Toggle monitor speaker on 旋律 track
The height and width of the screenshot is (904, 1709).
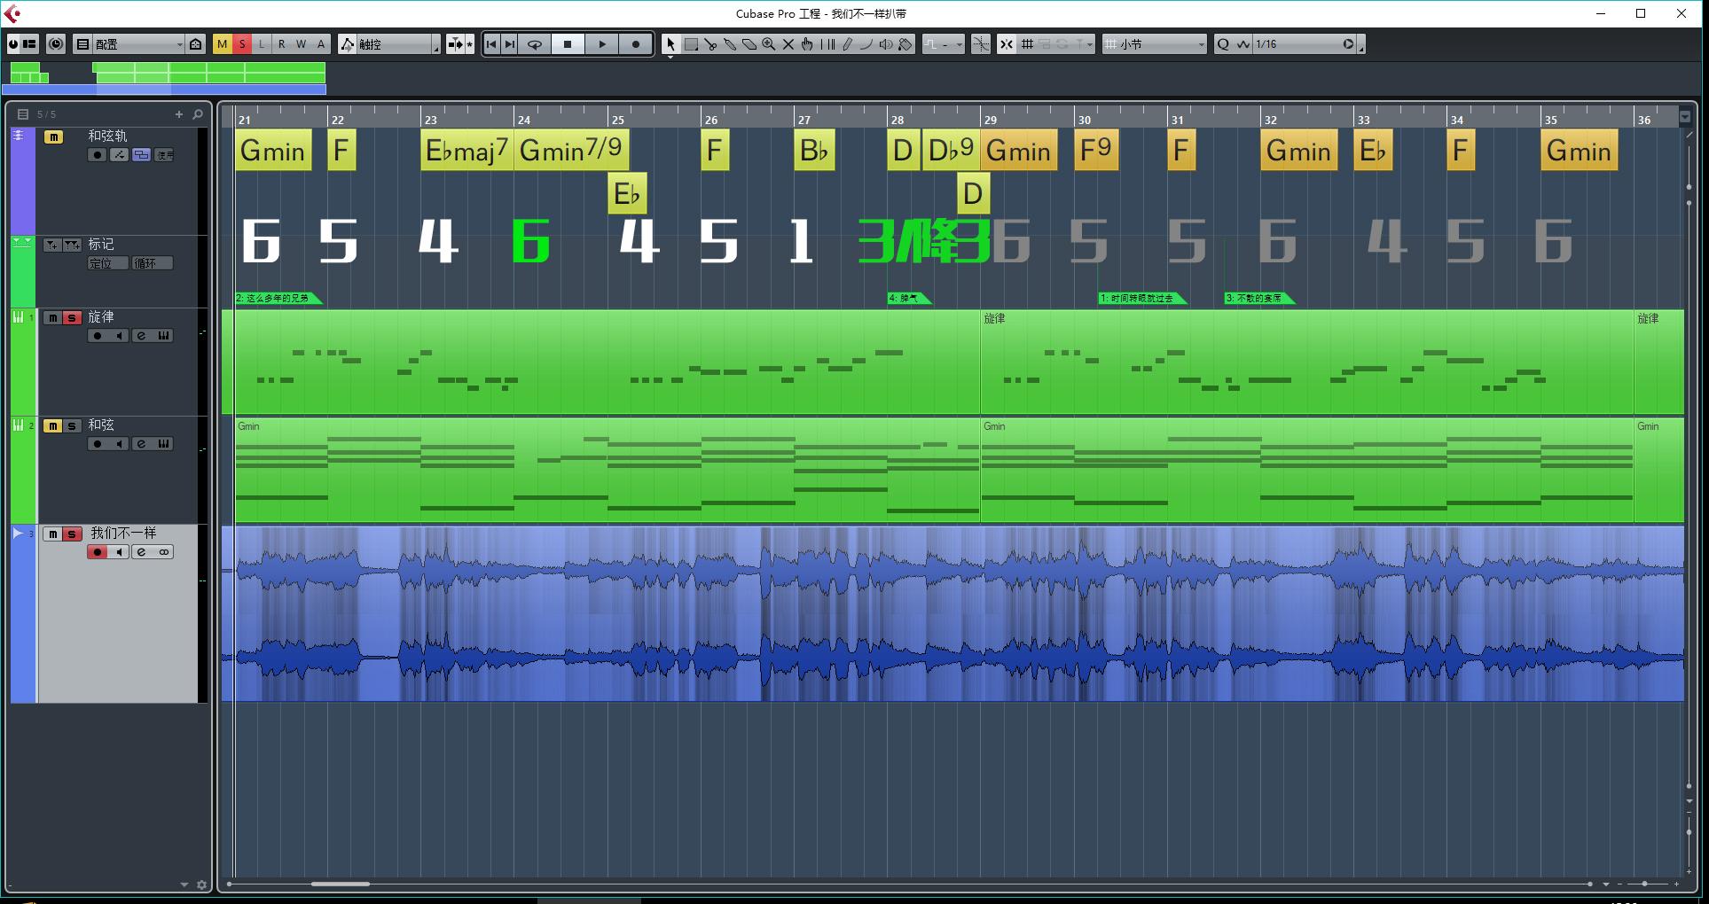(x=119, y=336)
